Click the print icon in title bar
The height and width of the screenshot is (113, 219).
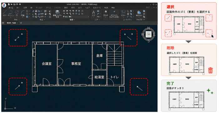tap(20, 4)
